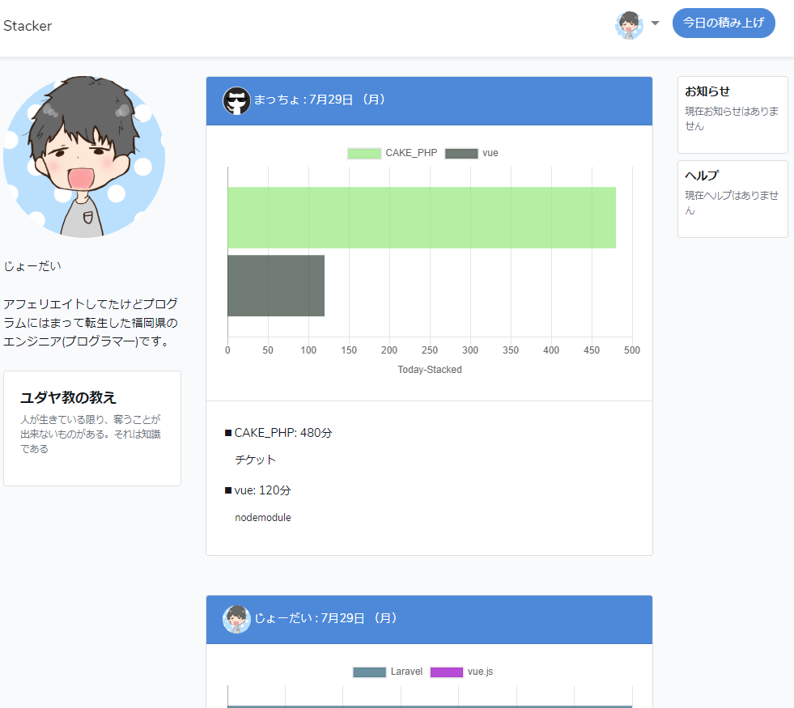Open the large じょーだい profile picture
Viewport: 794px width, 708px height.
[x=84, y=156]
